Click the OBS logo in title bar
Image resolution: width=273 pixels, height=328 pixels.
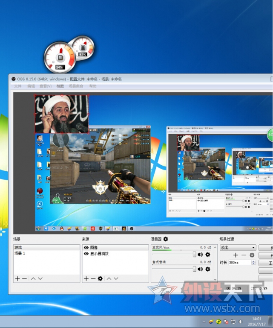click(14, 79)
